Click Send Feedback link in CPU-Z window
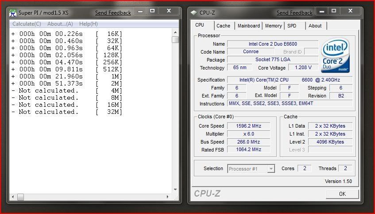Viewport: 375px width, 214px height. 294,13
